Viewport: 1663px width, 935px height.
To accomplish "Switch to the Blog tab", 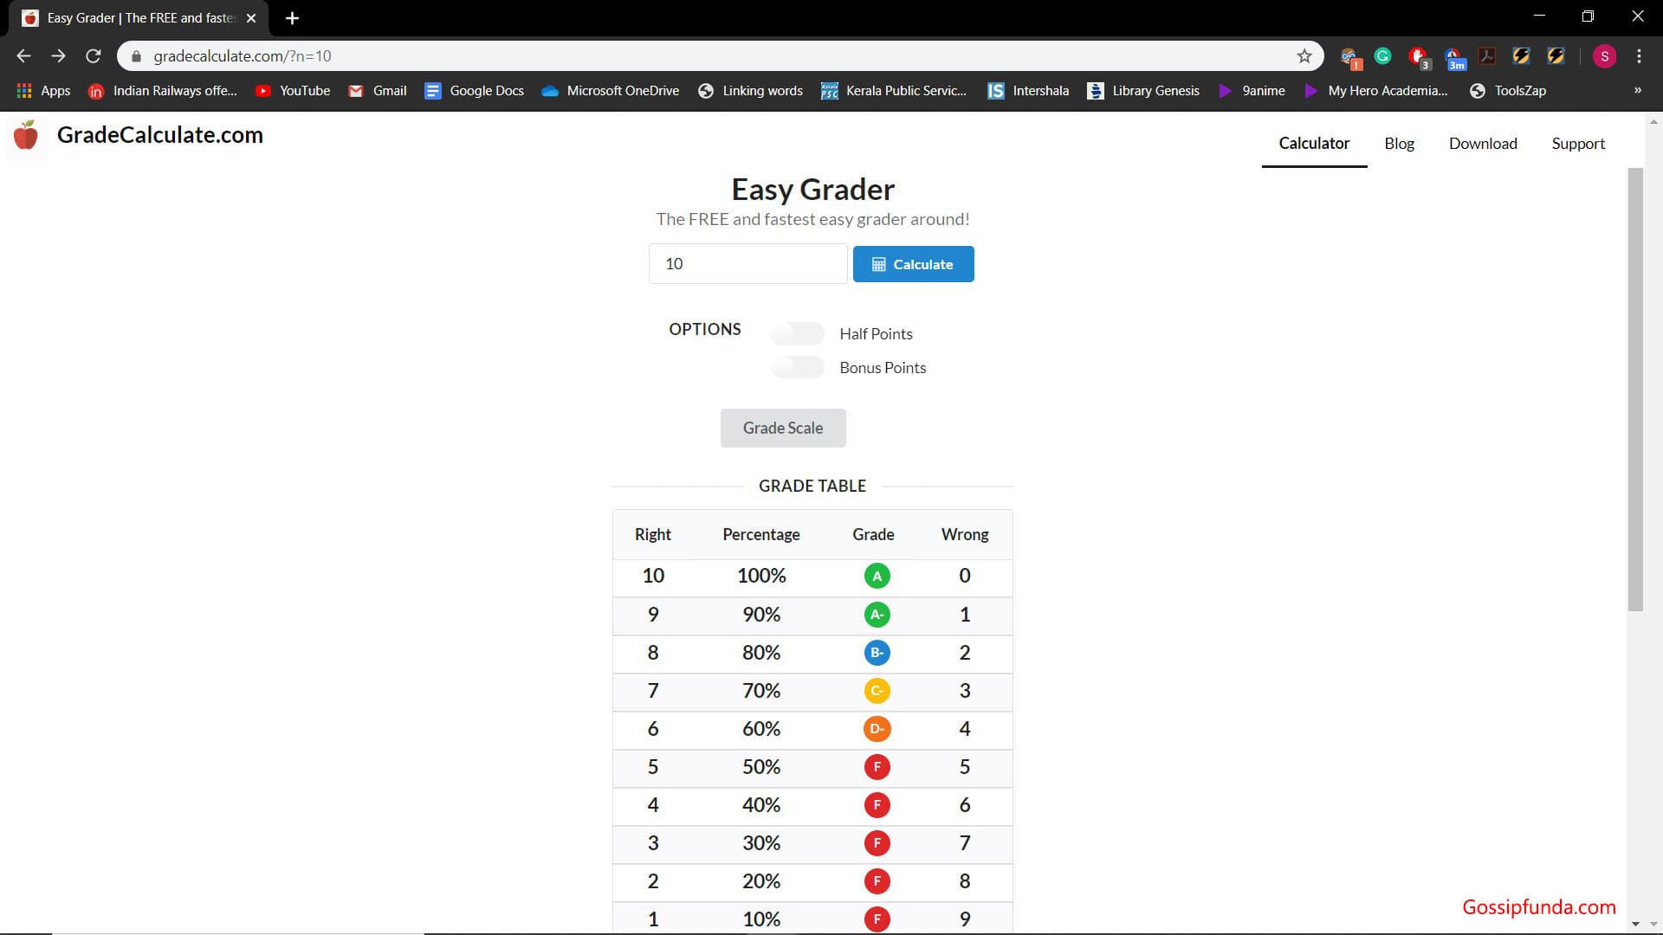I will (1399, 143).
